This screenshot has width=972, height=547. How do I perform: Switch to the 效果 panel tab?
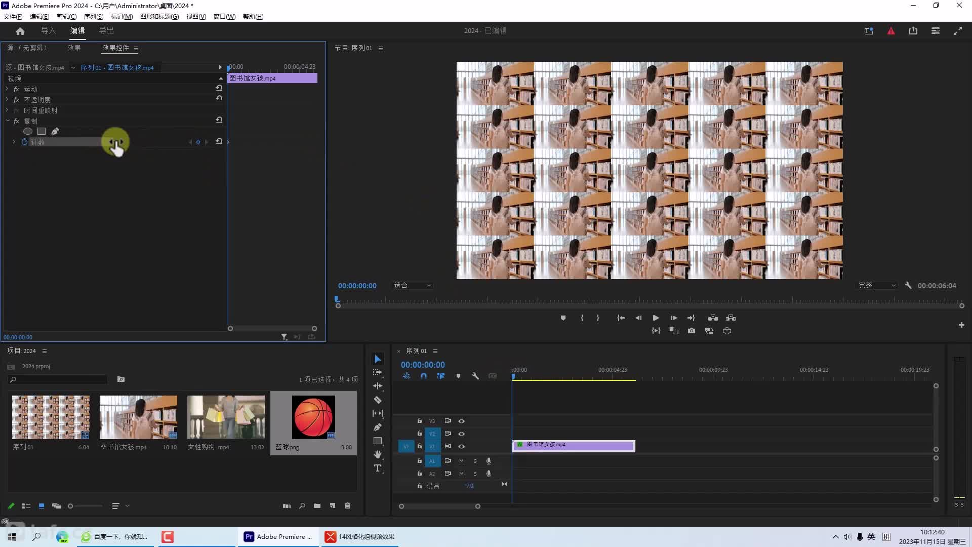(x=74, y=48)
